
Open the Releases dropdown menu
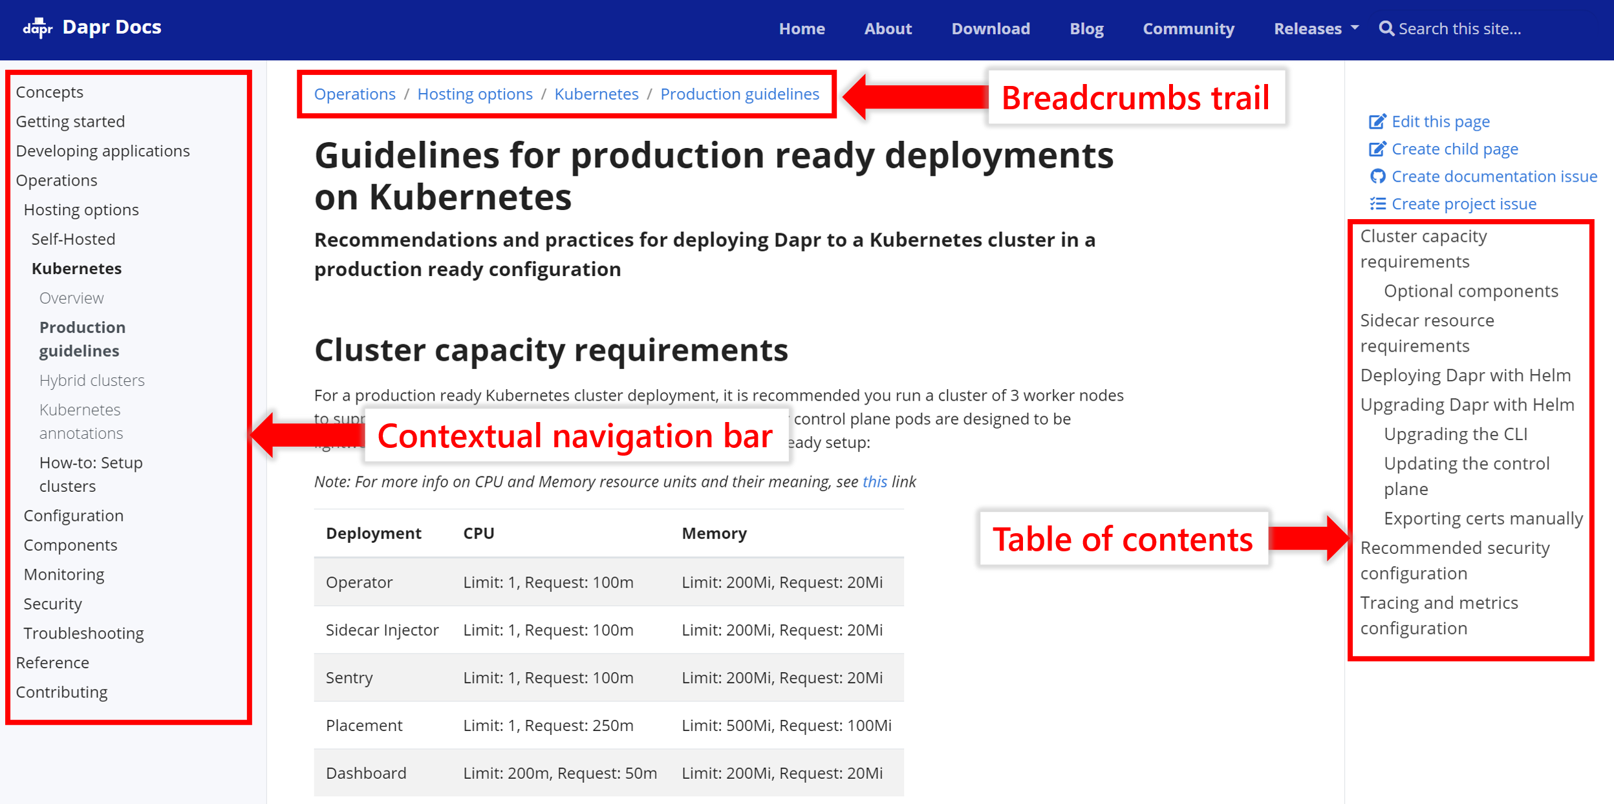coord(1316,28)
